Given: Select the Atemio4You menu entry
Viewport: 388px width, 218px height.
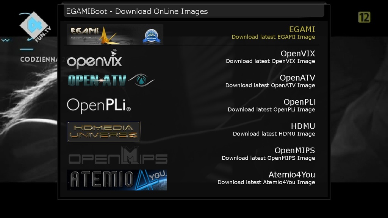Looking at the screenshot, I should click(x=191, y=179).
